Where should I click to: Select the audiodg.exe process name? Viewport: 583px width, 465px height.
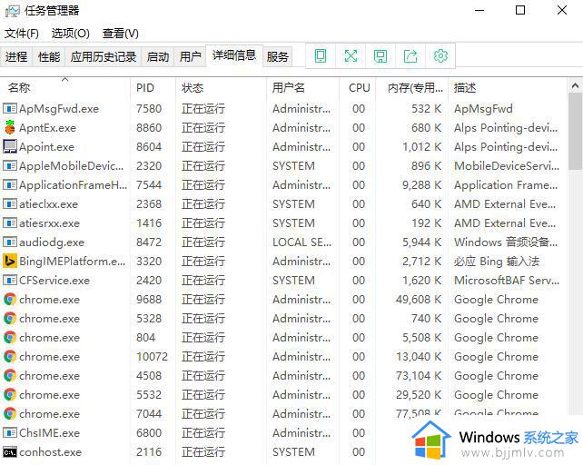(52, 242)
